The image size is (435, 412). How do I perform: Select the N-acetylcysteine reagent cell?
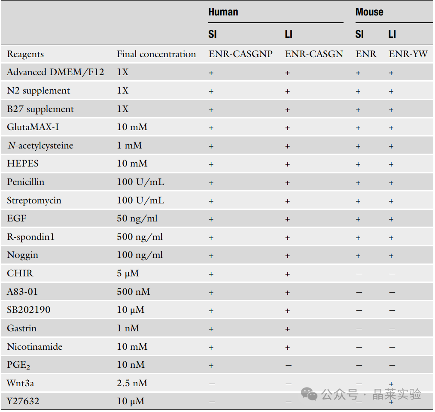click(40, 145)
